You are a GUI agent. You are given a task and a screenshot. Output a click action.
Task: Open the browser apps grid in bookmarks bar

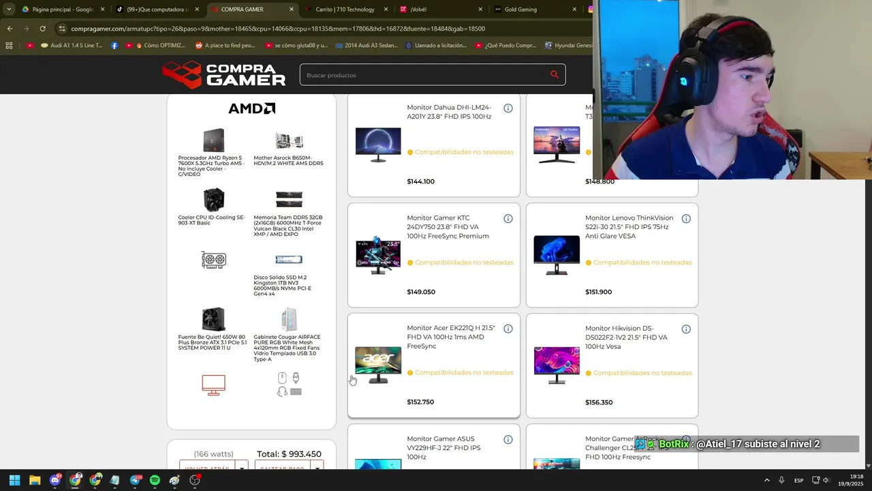click(x=9, y=46)
